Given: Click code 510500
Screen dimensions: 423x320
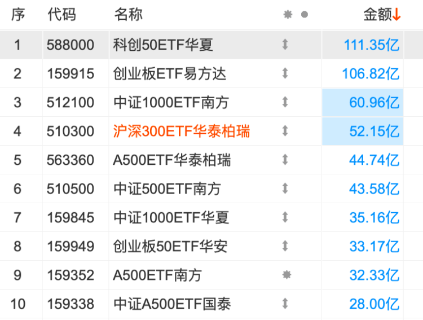Looking at the screenshot, I should tap(70, 189).
